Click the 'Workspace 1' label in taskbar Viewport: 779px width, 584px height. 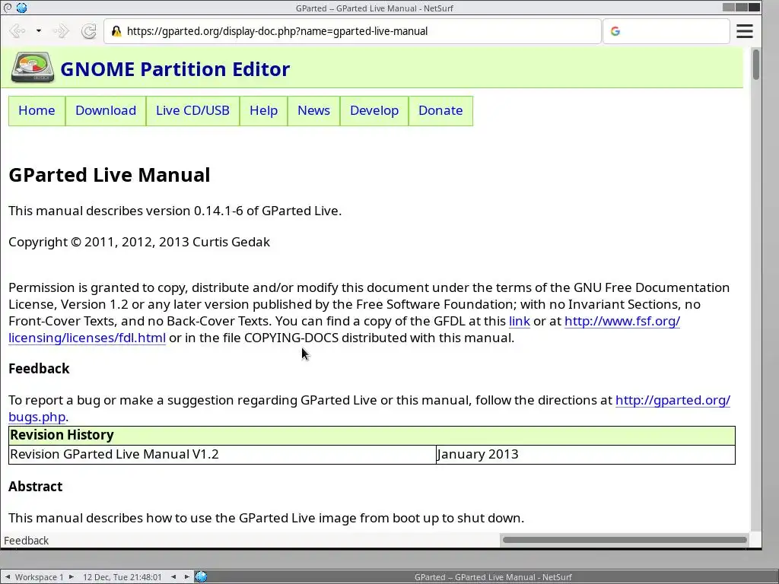40,577
